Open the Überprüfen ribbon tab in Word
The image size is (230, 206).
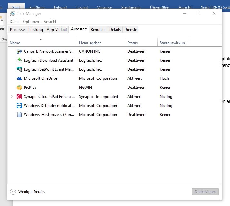pos(160,7)
